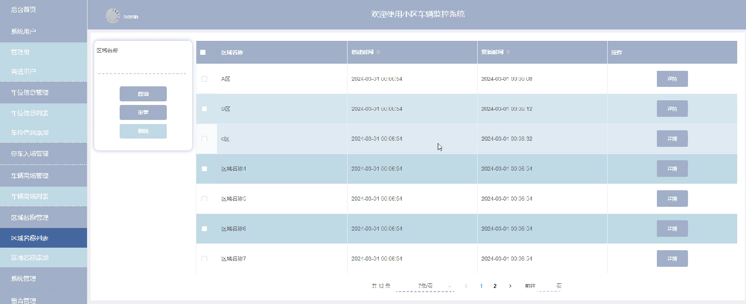Click the admin username text
This screenshot has width=746, height=304.
pos(131,17)
